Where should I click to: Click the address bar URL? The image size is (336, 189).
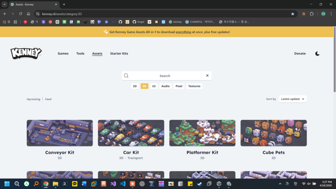[62, 14]
